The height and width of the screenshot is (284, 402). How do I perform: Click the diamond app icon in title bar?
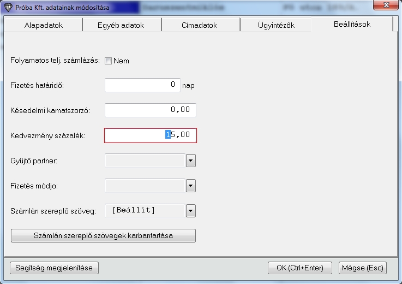click(x=8, y=7)
